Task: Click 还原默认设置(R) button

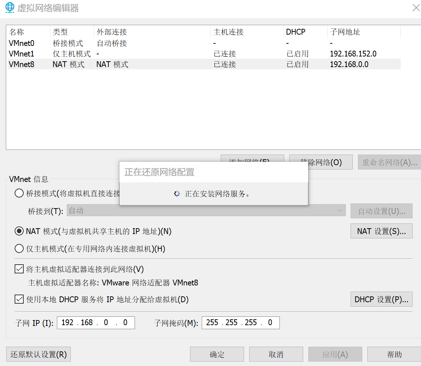Action: (x=38, y=354)
